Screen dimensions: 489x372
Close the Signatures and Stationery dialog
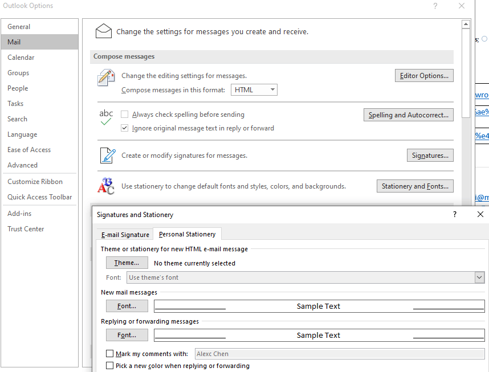(480, 214)
